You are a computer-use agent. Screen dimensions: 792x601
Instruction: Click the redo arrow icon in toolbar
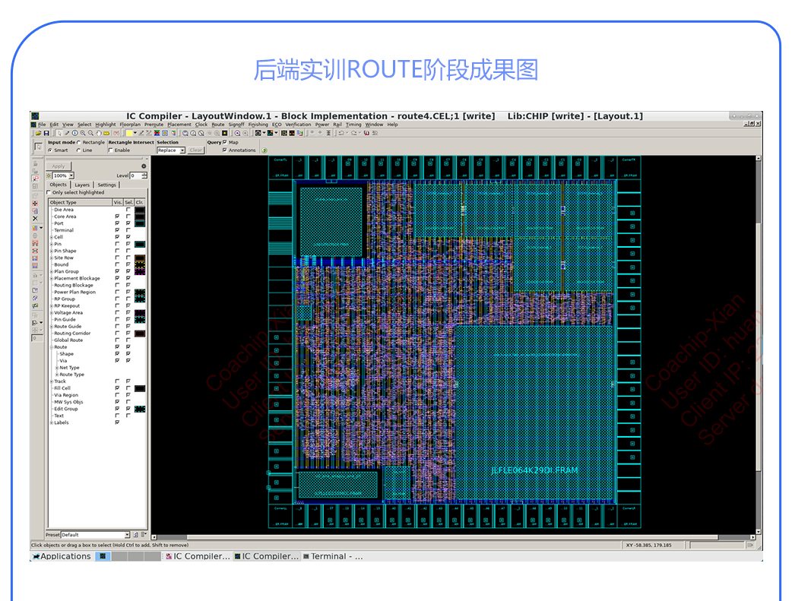click(354, 133)
